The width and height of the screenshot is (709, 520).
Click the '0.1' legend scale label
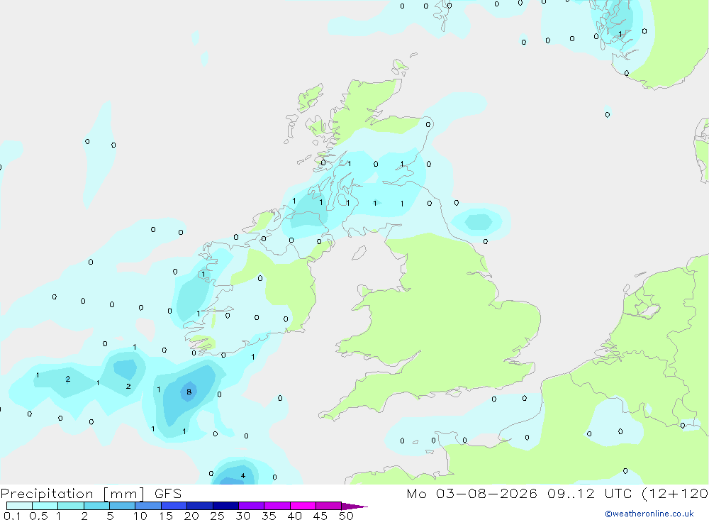pos(12,516)
